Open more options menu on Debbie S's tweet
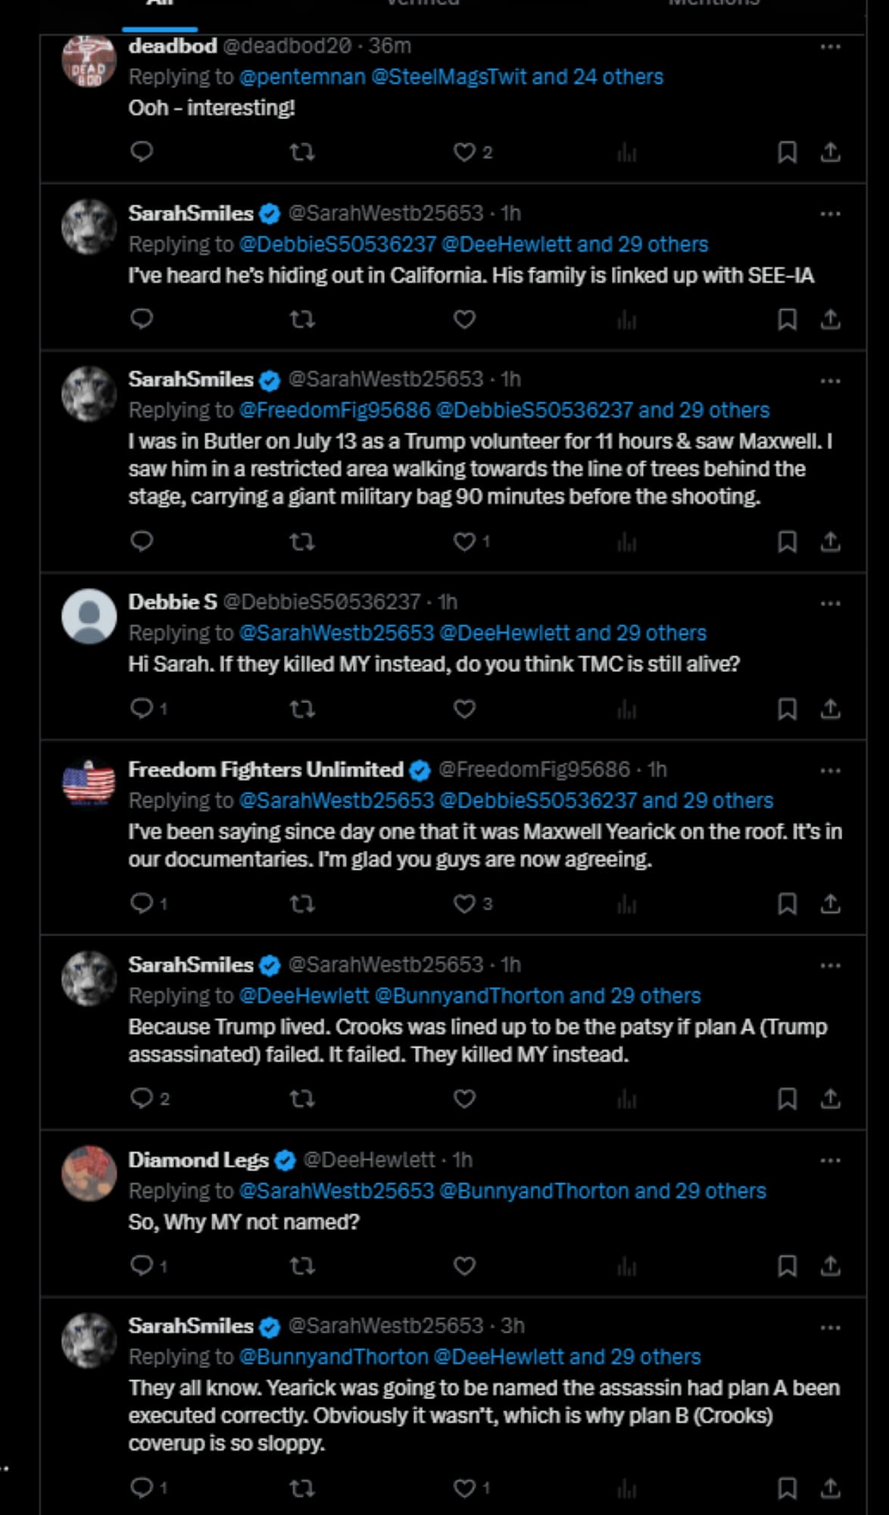The width and height of the screenshot is (889, 1515). click(x=830, y=604)
